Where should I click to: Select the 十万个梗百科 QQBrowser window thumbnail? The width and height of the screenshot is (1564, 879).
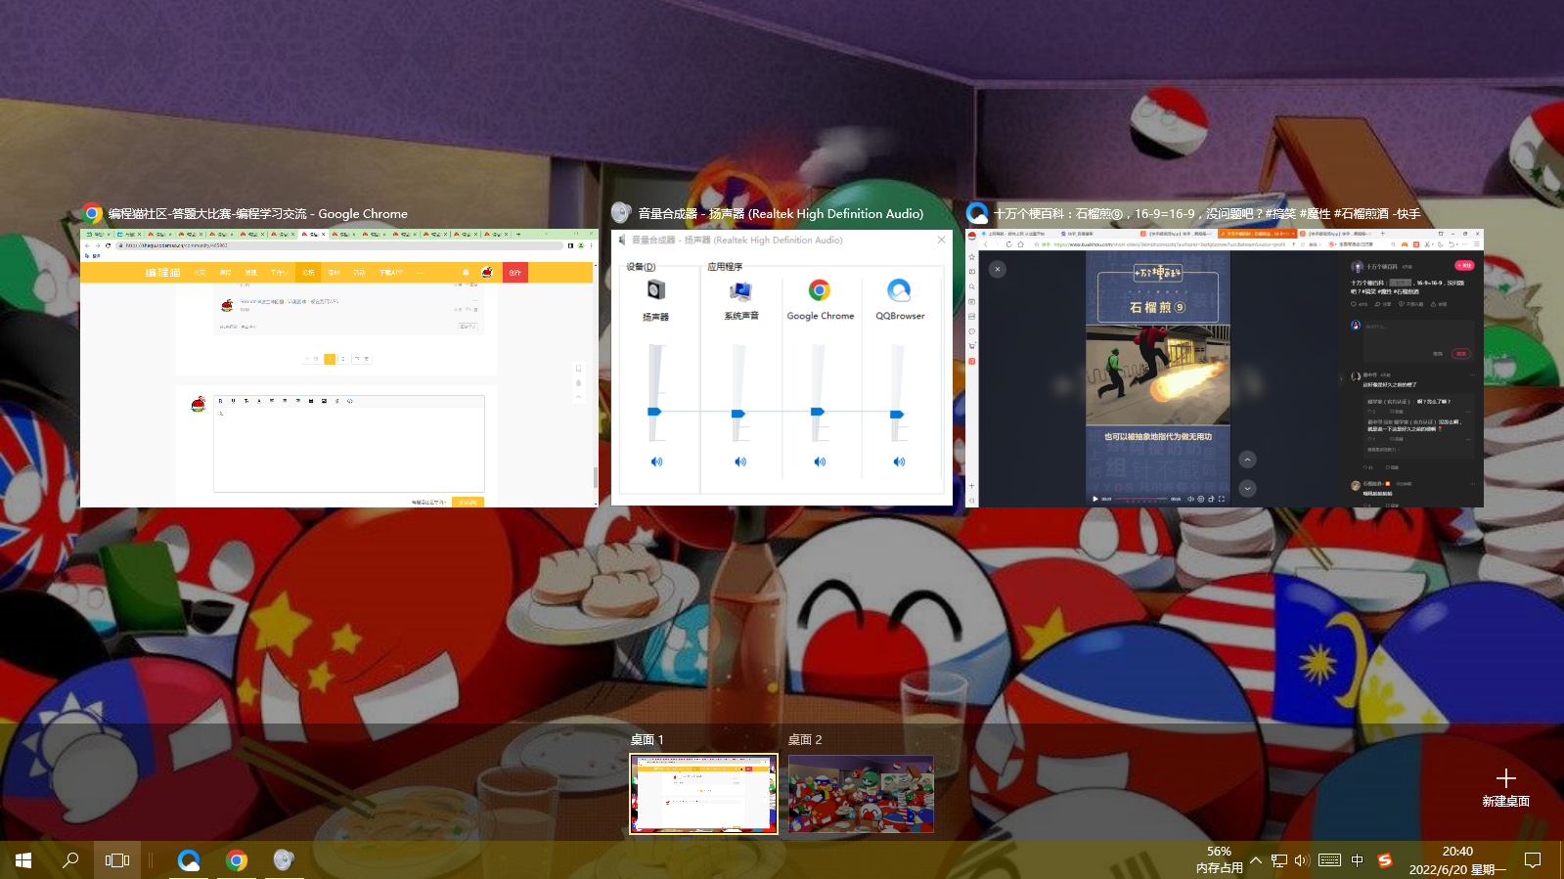pos(1225,369)
